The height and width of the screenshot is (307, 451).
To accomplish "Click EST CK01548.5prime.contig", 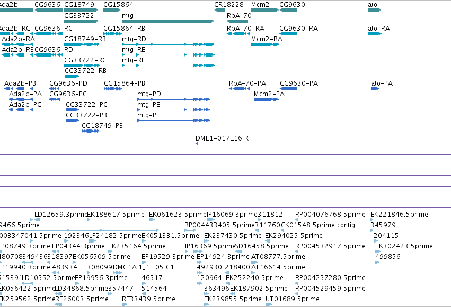I will tap(282, 230).
